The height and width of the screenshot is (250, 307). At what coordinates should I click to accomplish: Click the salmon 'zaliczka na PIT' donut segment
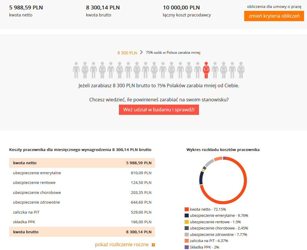pyautogui.click(x=218, y=159)
